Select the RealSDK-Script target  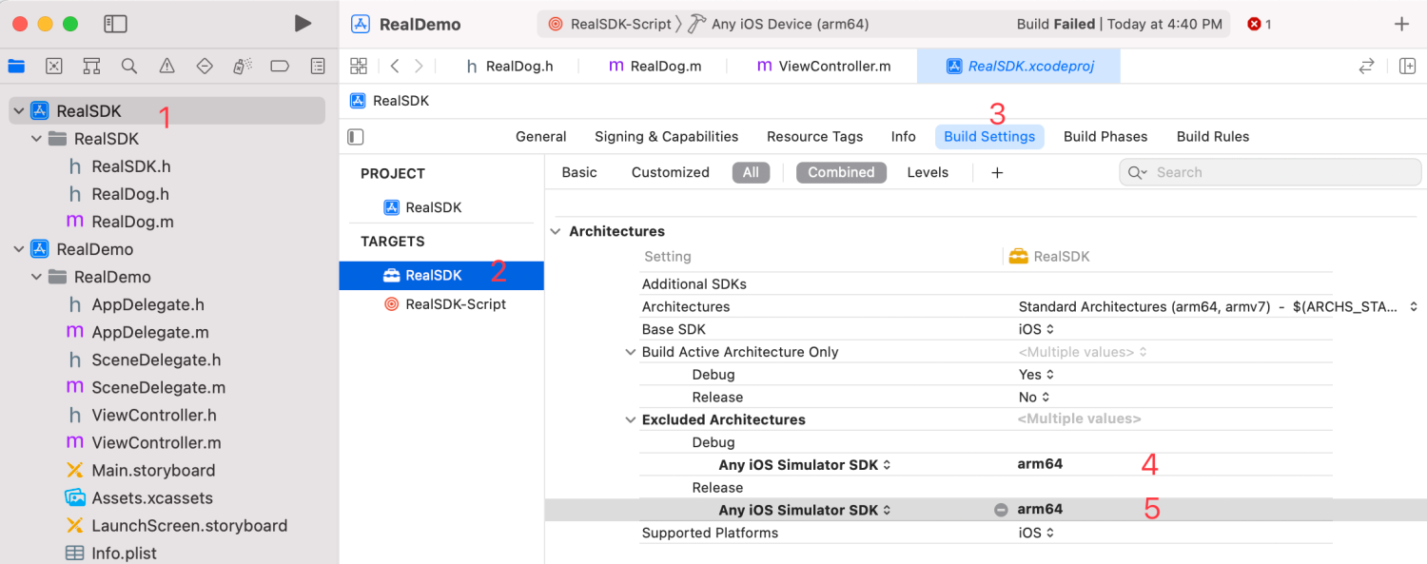click(x=455, y=304)
